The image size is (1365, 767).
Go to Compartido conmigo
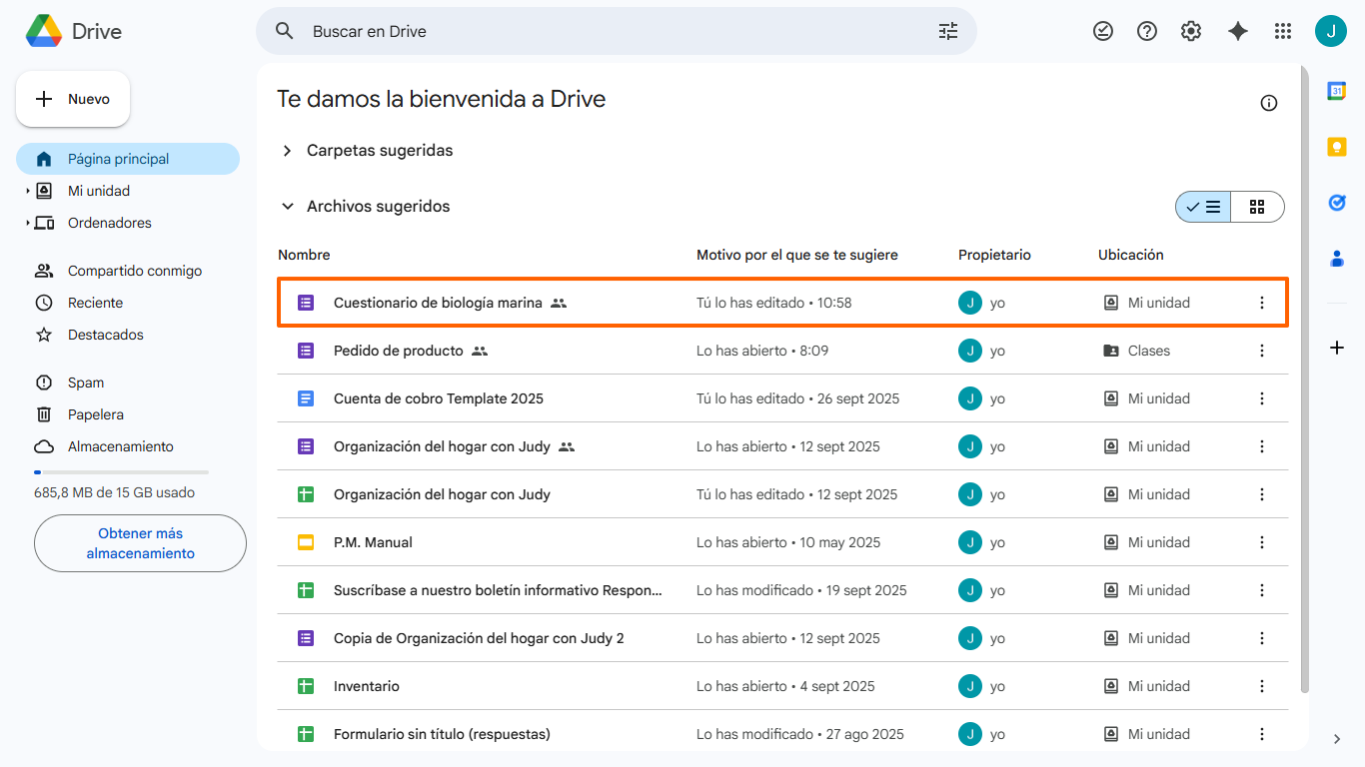click(134, 271)
